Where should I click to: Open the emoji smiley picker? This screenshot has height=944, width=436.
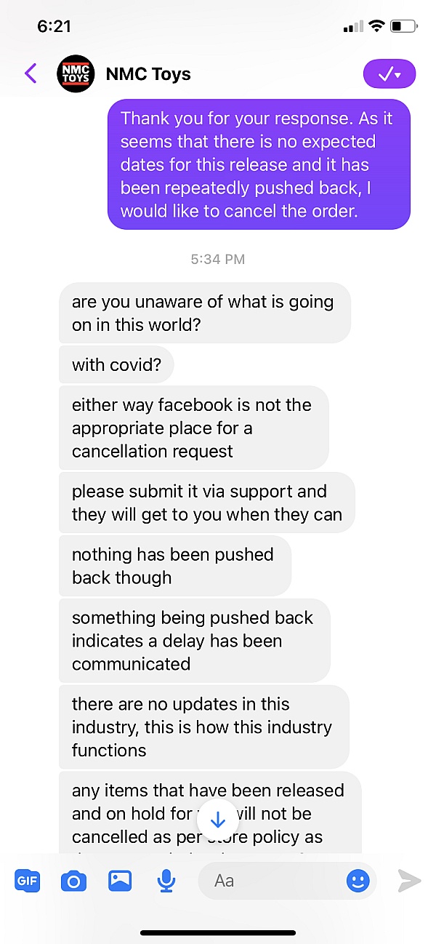358,881
